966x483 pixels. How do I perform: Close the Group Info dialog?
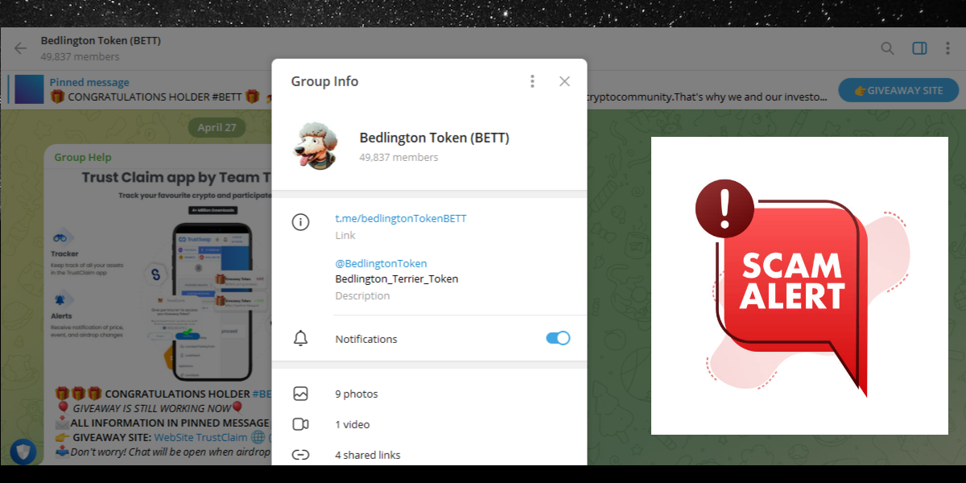pos(564,81)
